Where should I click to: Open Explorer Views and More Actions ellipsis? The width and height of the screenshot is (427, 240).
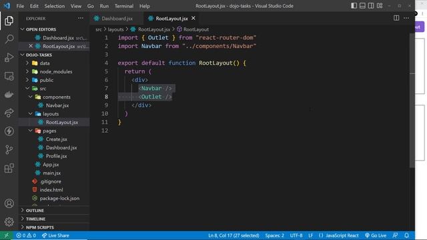point(81,18)
